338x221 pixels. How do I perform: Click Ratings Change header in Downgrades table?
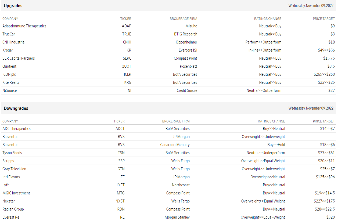pos(271,121)
